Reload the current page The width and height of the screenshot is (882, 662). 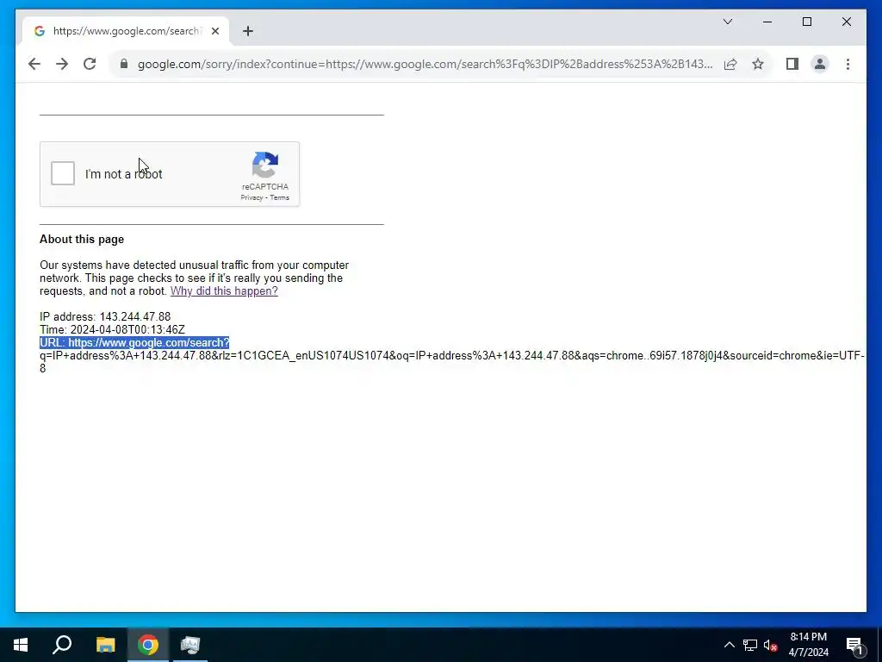tap(90, 64)
